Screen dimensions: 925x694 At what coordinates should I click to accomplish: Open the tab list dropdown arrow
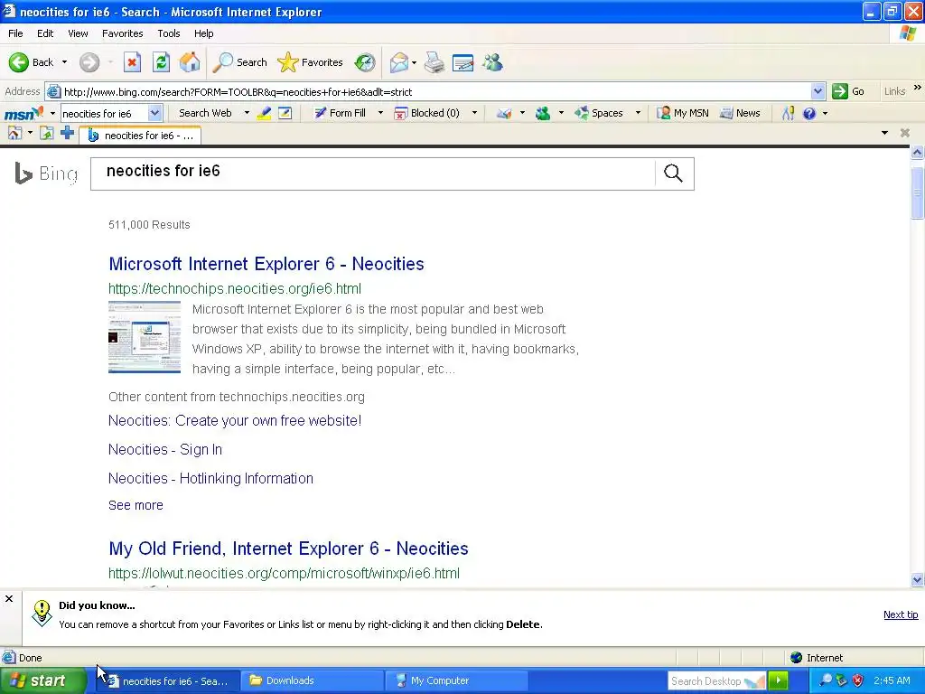pos(884,134)
